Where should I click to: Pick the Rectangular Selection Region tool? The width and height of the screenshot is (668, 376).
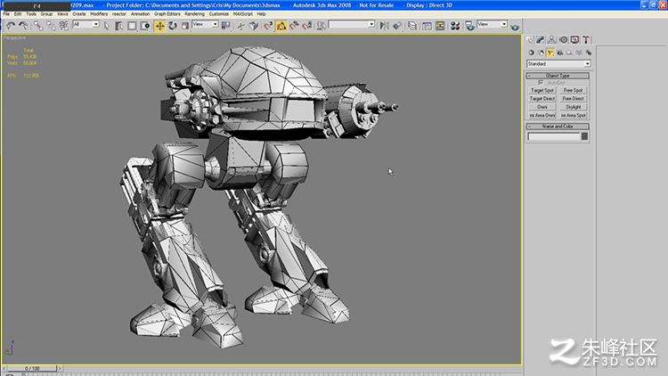132,26
